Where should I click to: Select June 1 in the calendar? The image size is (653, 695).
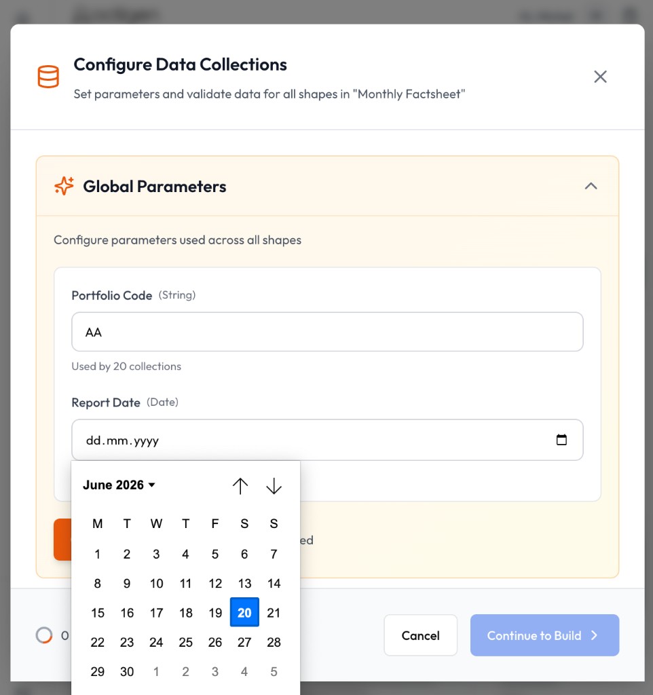pos(98,554)
